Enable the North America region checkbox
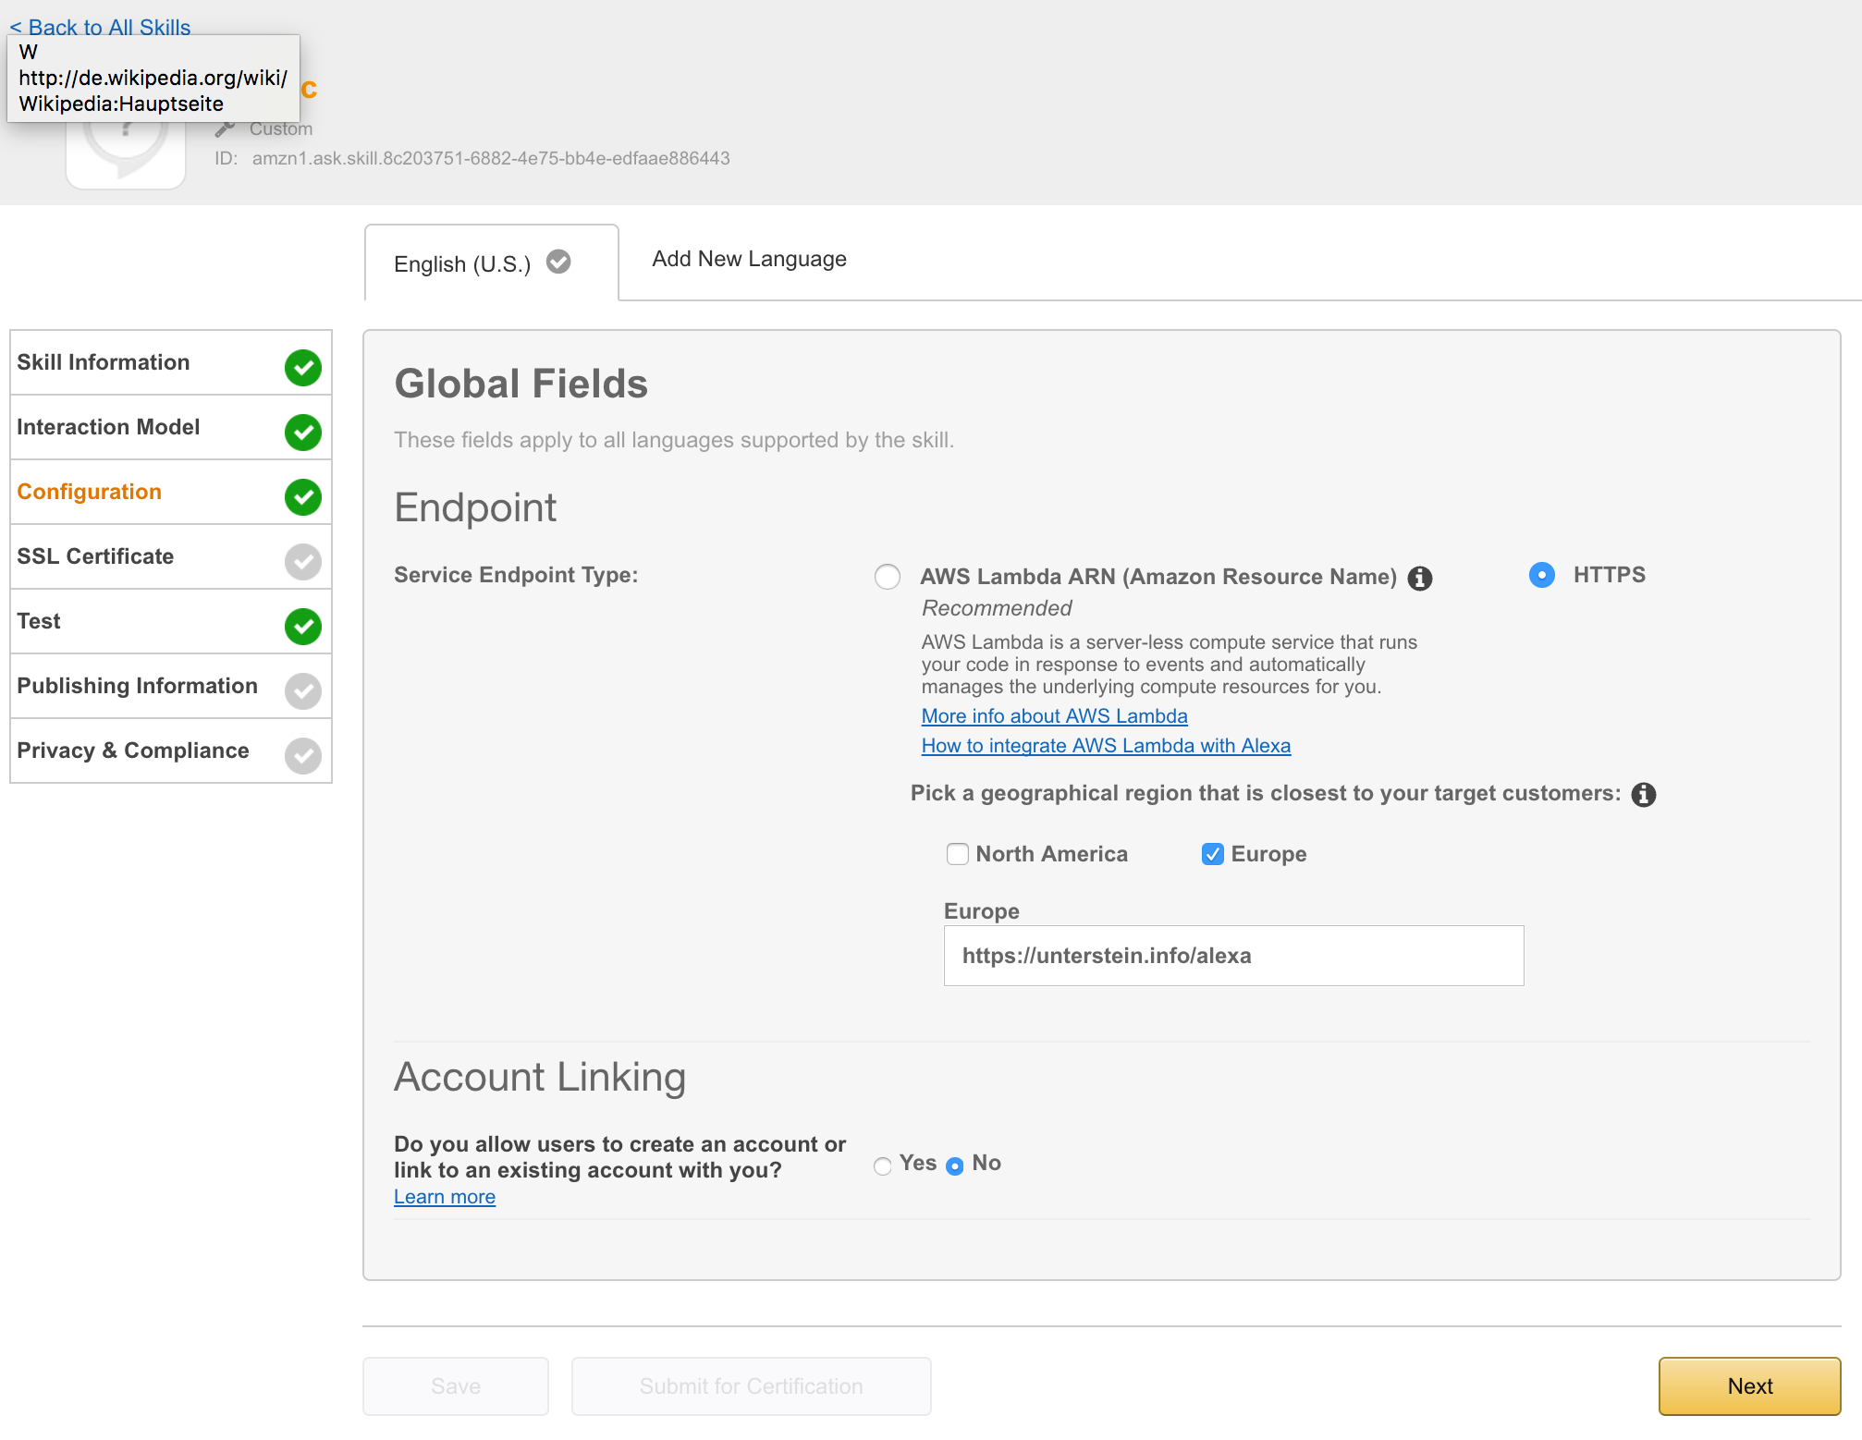 (958, 854)
